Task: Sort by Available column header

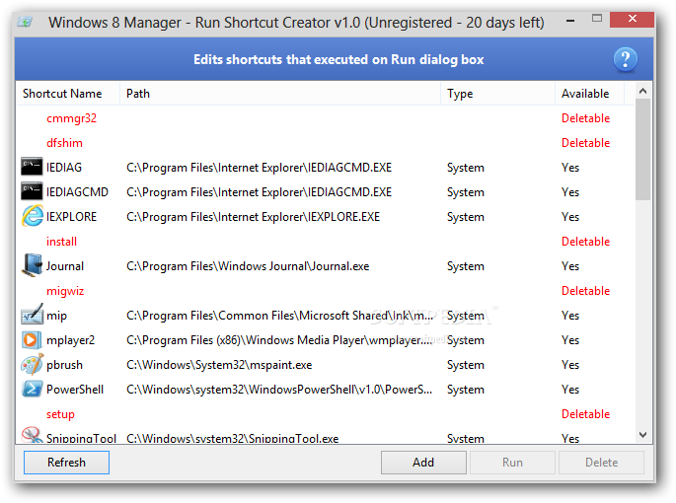Action: pyautogui.click(x=589, y=94)
